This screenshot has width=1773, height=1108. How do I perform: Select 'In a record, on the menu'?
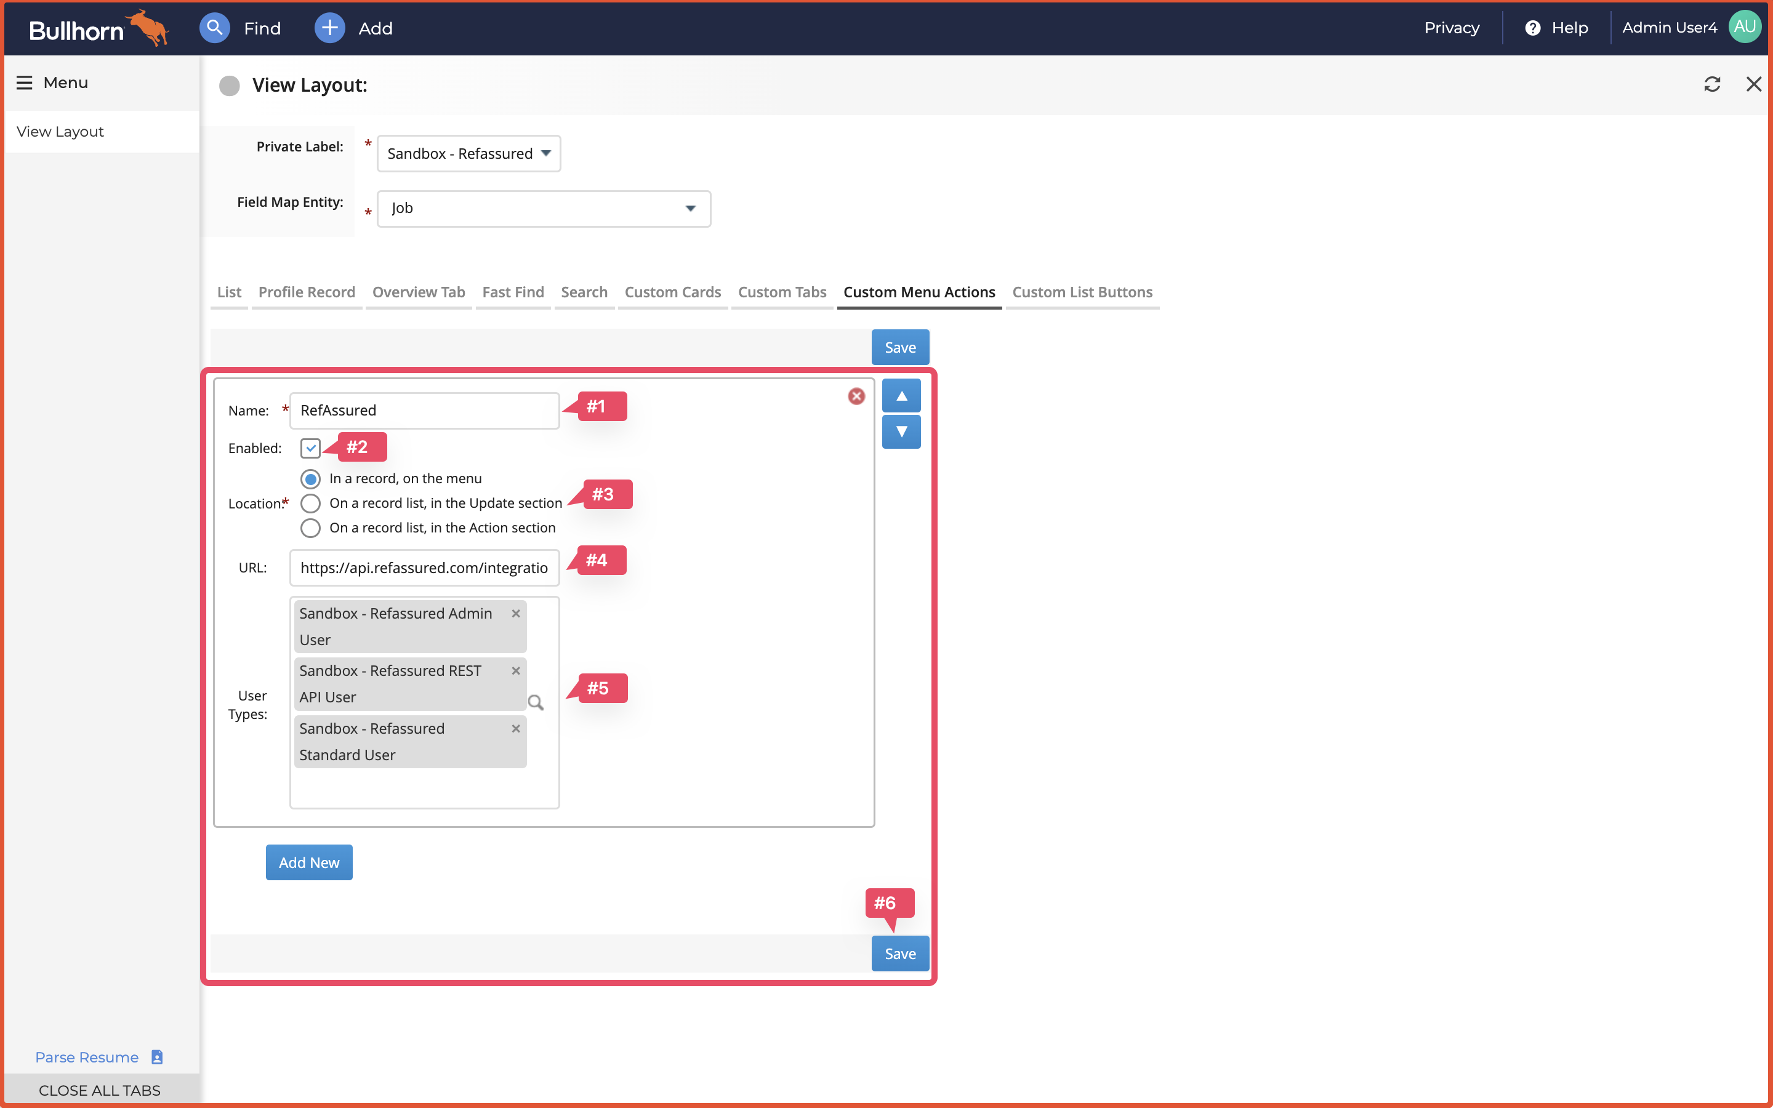pyautogui.click(x=311, y=480)
